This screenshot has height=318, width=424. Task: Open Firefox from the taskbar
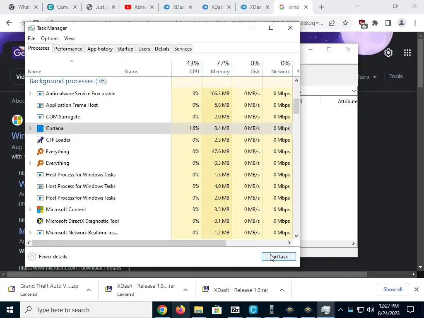click(x=180, y=310)
